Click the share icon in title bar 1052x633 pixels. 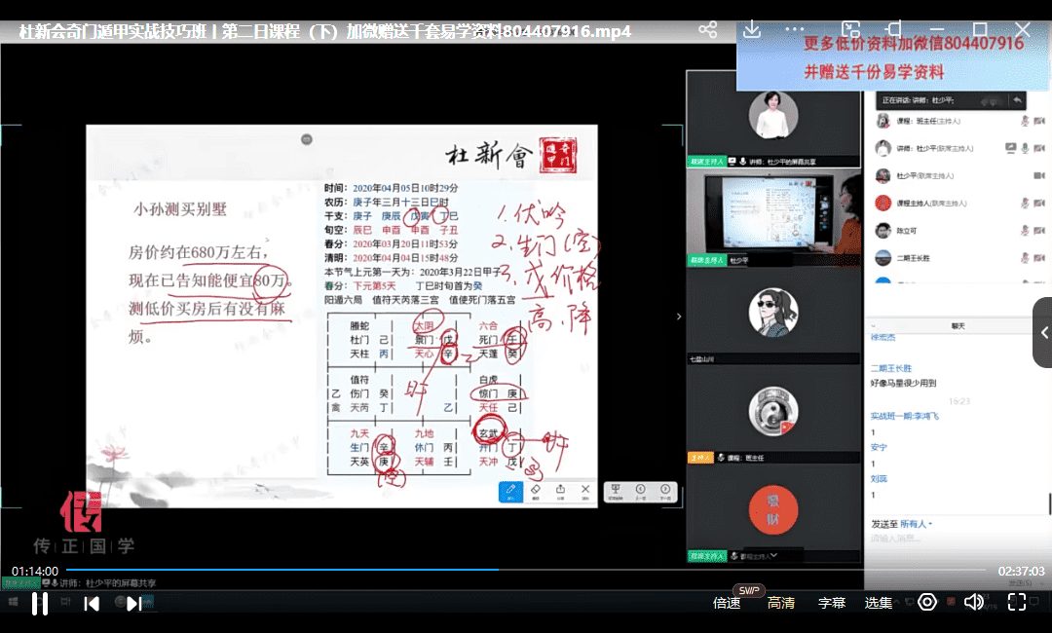pyautogui.click(x=708, y=30)
